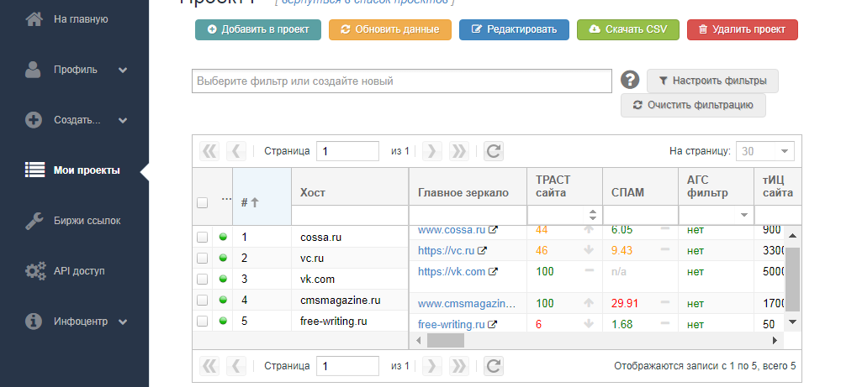Screen dimensions: 841x387
Task: Expand the Инфоцентр sidebar submenu chevron
Action: click(123, 322)
